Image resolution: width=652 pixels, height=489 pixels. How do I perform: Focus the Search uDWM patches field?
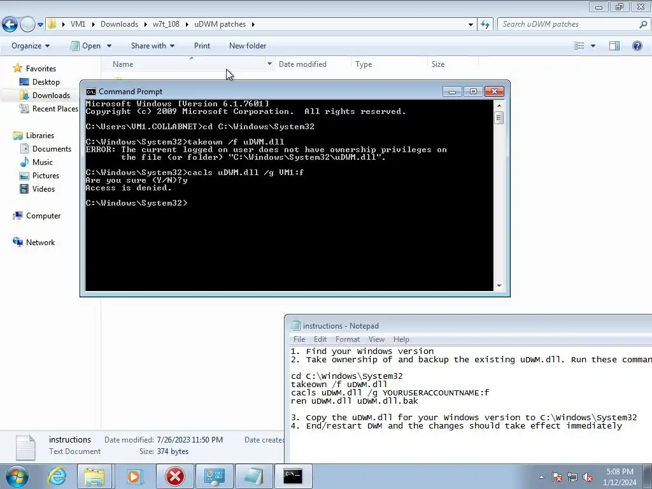tap(568, 25)
